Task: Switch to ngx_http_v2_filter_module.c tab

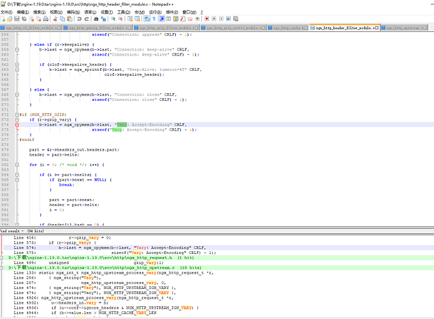Action: click(x=31, y=27)
